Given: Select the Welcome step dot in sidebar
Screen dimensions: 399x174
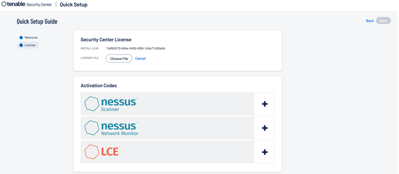Looking at the screenshot, I should [21, 38].
